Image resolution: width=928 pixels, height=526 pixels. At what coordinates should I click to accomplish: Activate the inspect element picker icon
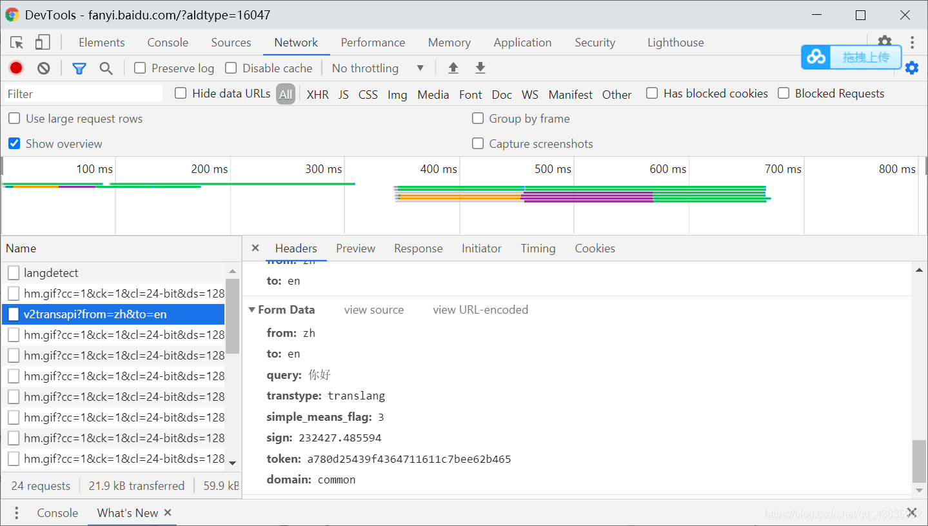click(17, 43)
